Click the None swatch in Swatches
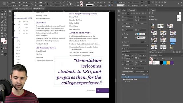The image size is (183, 103). click(x=151, y=63)
